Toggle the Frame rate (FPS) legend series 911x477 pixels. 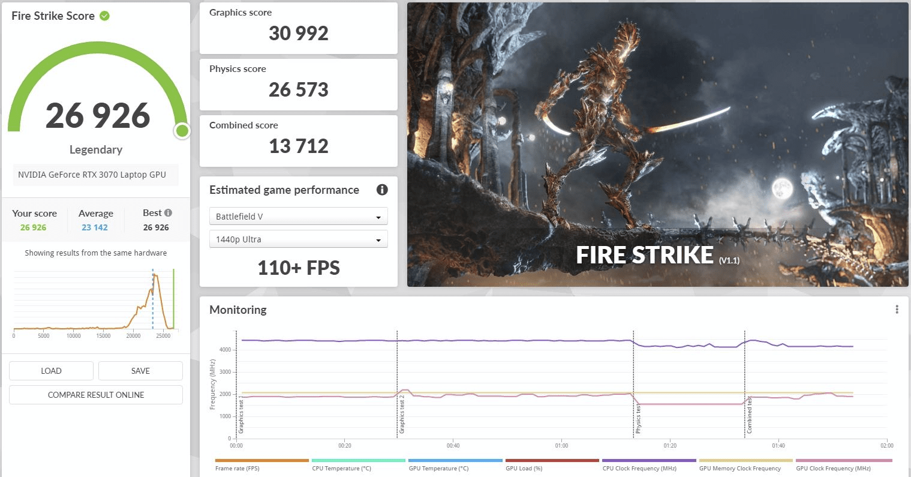click(x=261, y=465)
